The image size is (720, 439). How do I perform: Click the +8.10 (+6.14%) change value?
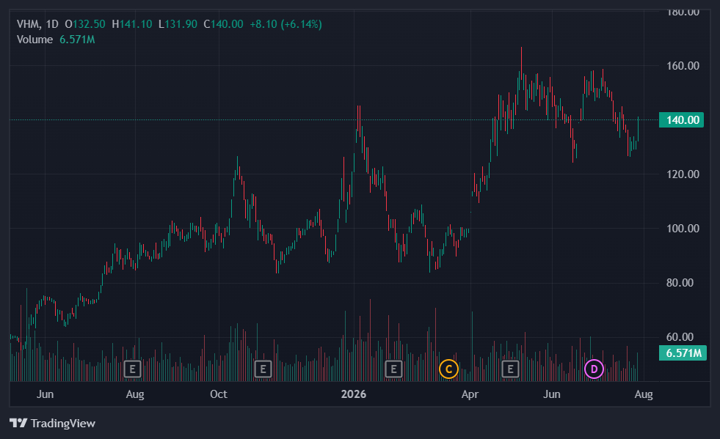pos(286,24)
